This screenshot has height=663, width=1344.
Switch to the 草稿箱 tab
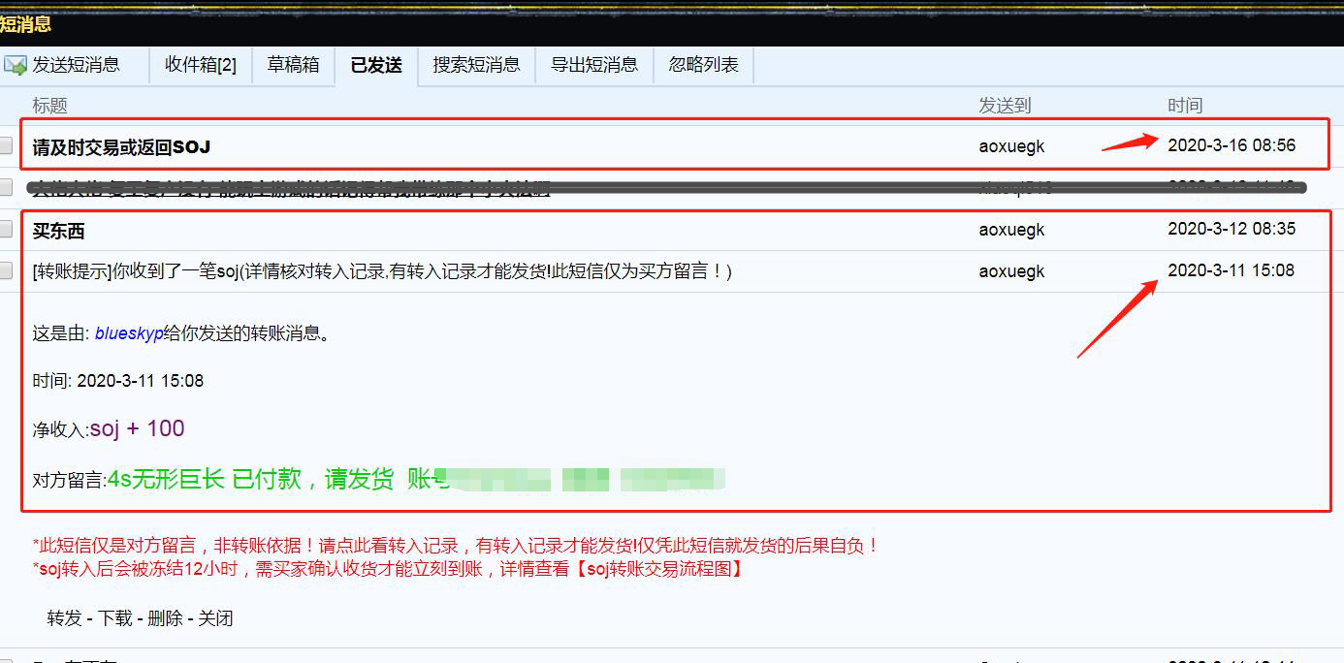click(x=293, y=65)
